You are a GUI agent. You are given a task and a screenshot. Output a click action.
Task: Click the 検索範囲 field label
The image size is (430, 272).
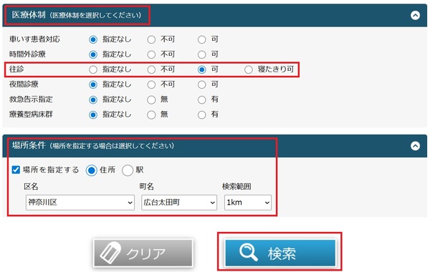(236, 187)
